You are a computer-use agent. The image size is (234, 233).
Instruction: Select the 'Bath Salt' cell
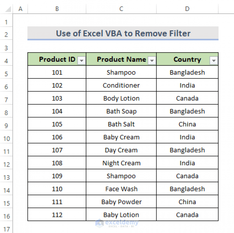pos(121,124)
